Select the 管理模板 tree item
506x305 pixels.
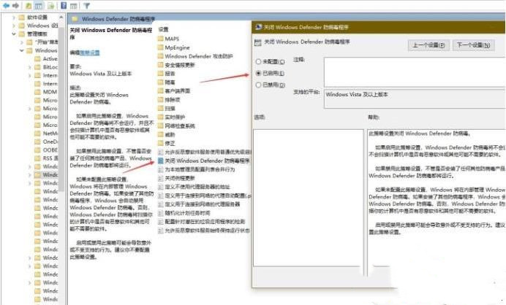[34, 34]
